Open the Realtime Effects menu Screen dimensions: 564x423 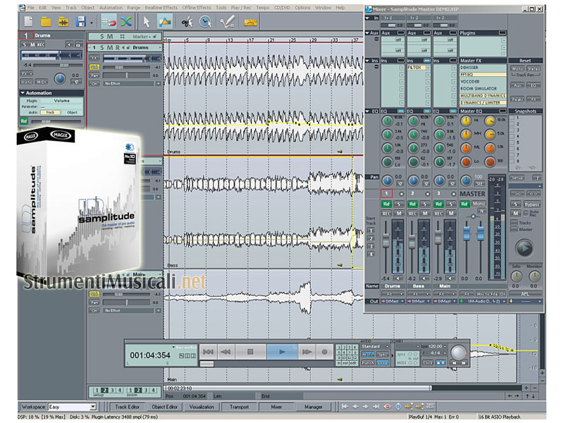coord(161,7)
